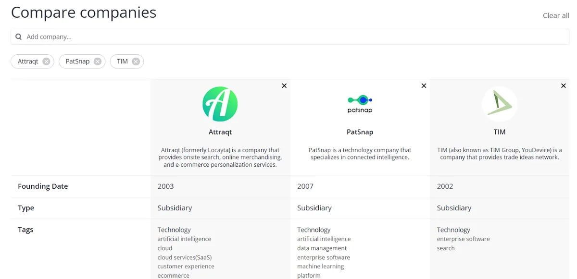Remove the TIM chip with its x icon
This screenshot has height=279, width=577.
136,61
